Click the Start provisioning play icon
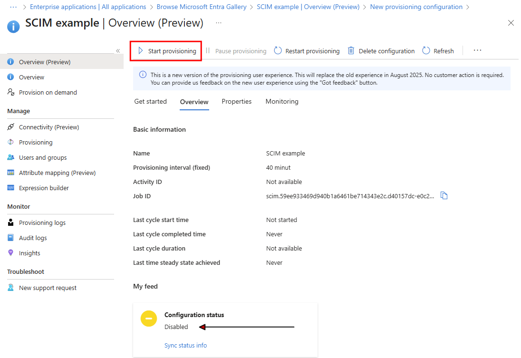The image size is (521, 358). [141, 50]
